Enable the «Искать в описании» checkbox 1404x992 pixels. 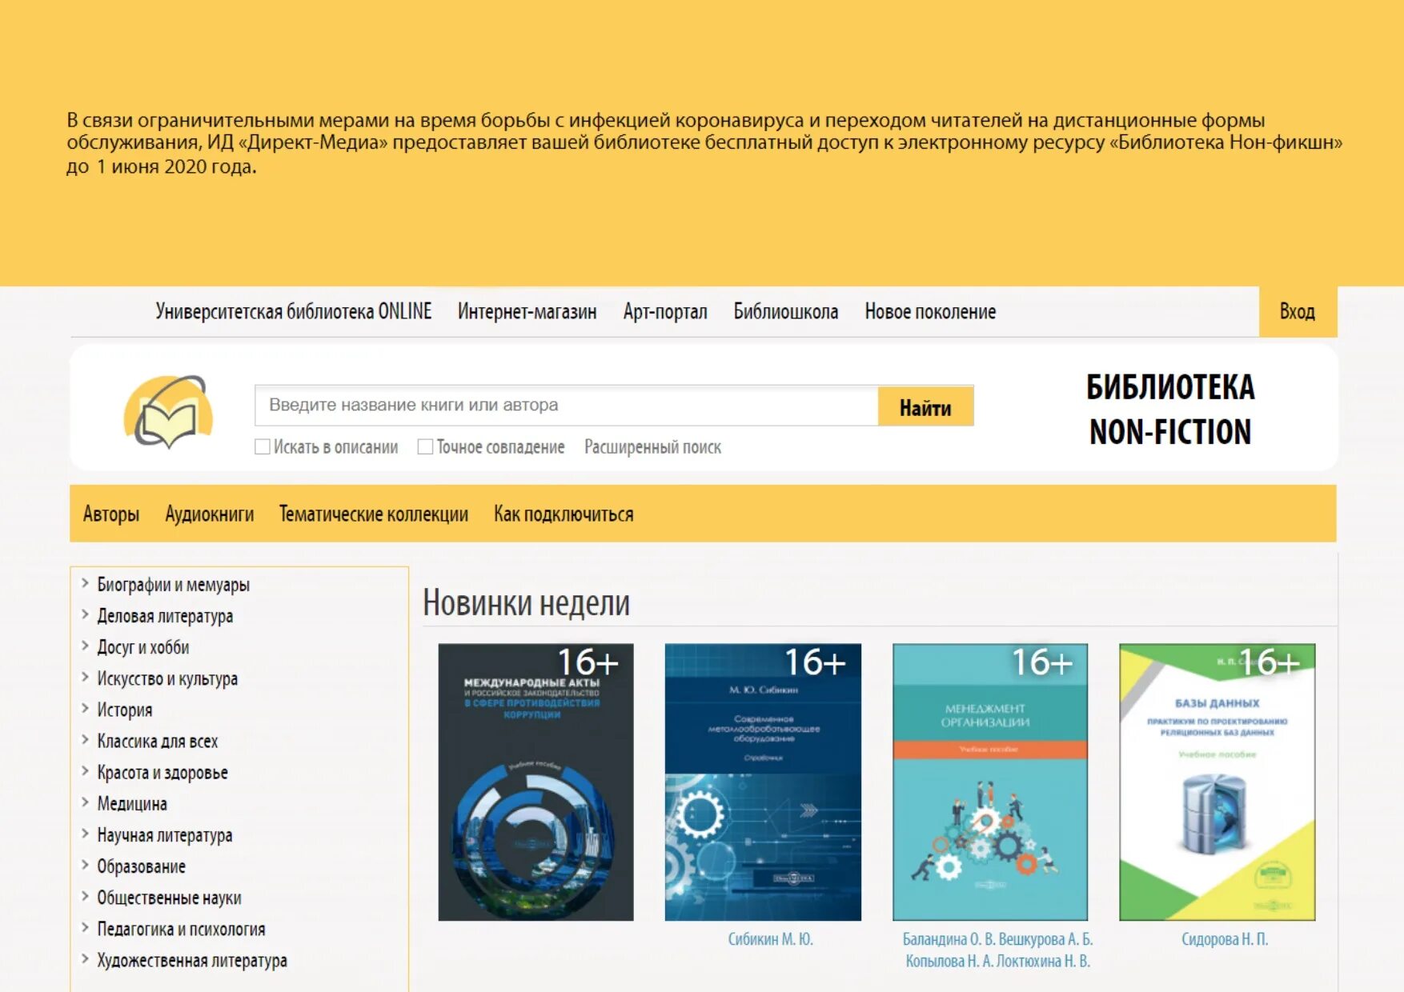coord(262,446)
